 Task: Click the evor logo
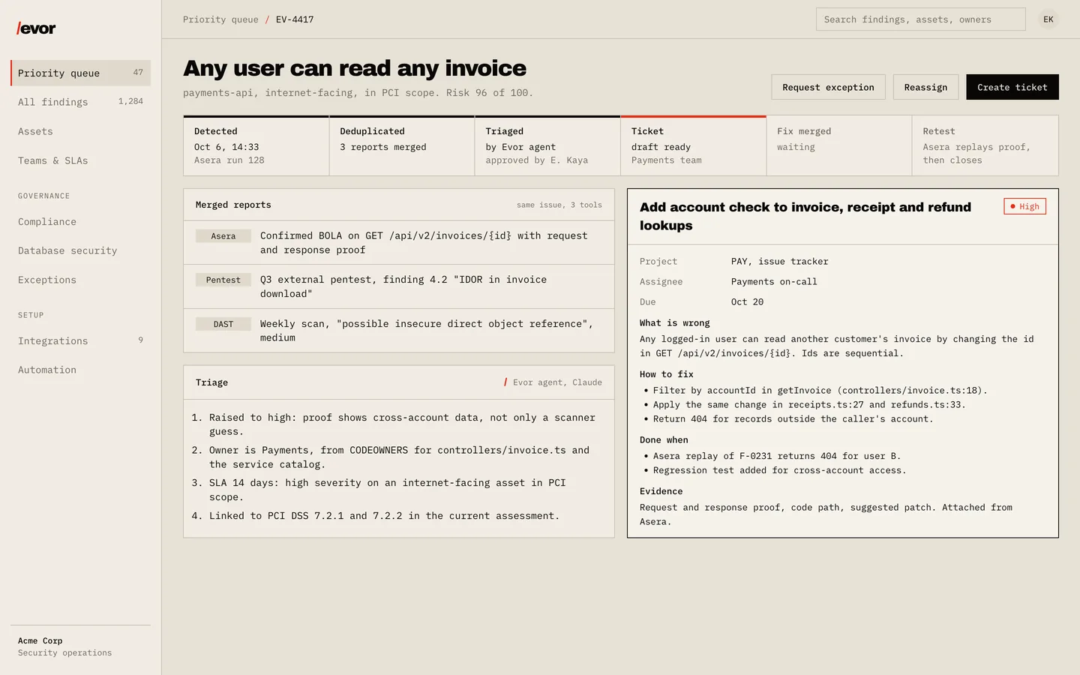click(36, 28)
